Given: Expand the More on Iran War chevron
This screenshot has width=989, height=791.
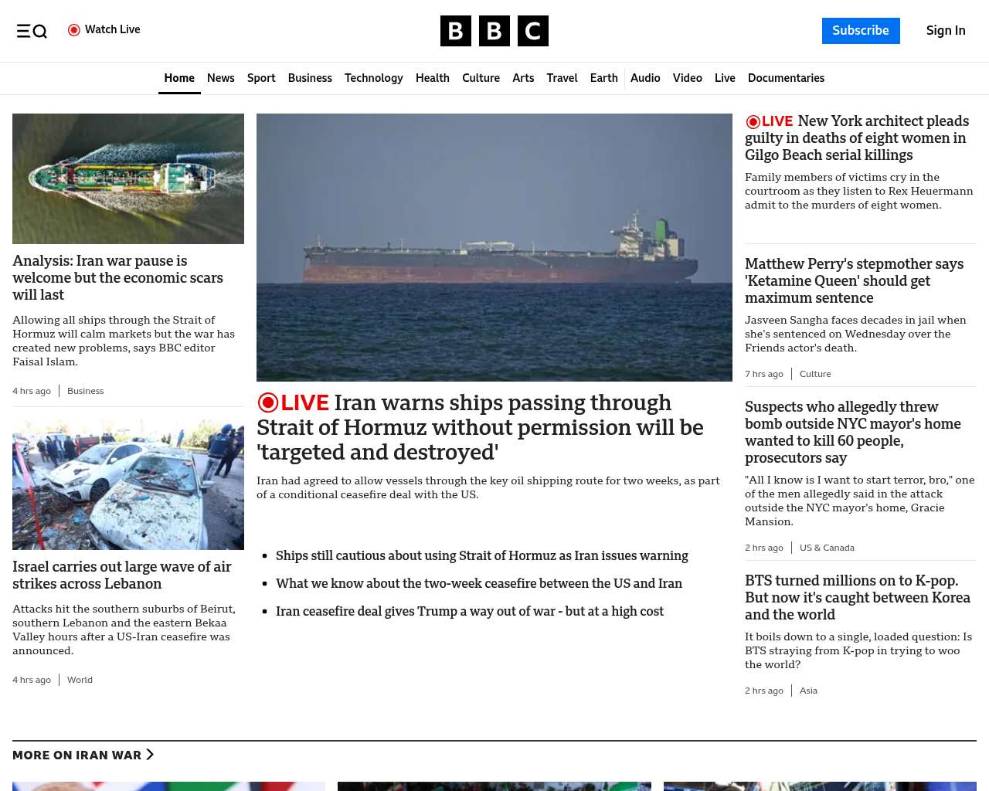Looking at the screenshot, I should coord(150,755).
